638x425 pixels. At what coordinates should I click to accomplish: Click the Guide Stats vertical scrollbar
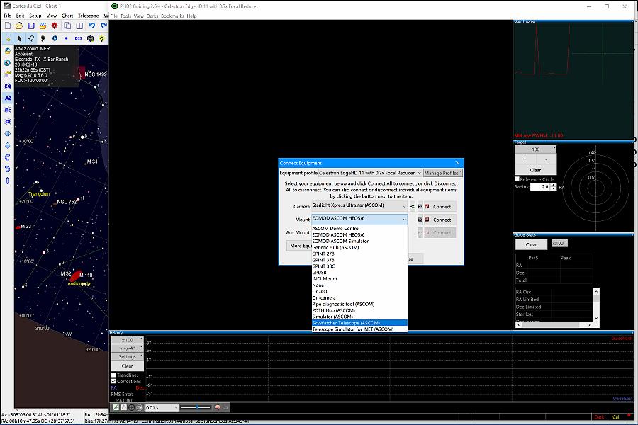click(596, 305)
